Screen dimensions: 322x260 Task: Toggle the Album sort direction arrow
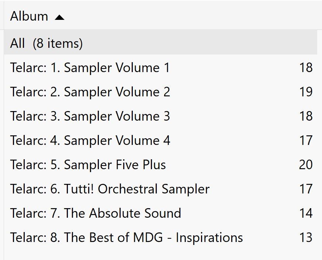59,17
